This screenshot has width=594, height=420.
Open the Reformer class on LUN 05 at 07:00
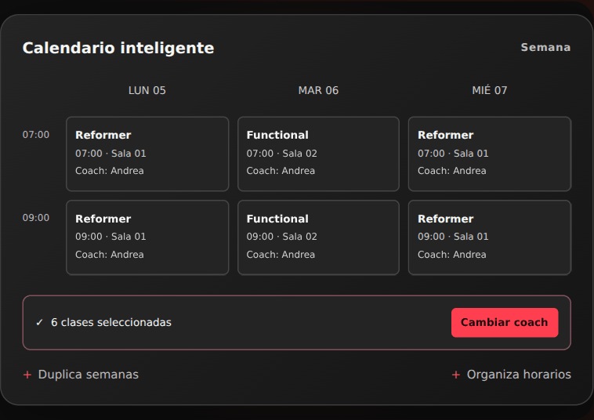point(147,154)
